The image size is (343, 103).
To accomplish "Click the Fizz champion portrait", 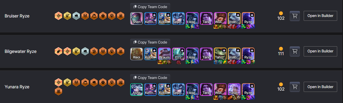I will click(178, 54).
